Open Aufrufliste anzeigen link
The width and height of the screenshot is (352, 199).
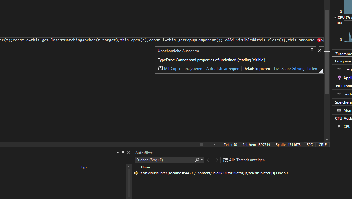coord(223,69)
